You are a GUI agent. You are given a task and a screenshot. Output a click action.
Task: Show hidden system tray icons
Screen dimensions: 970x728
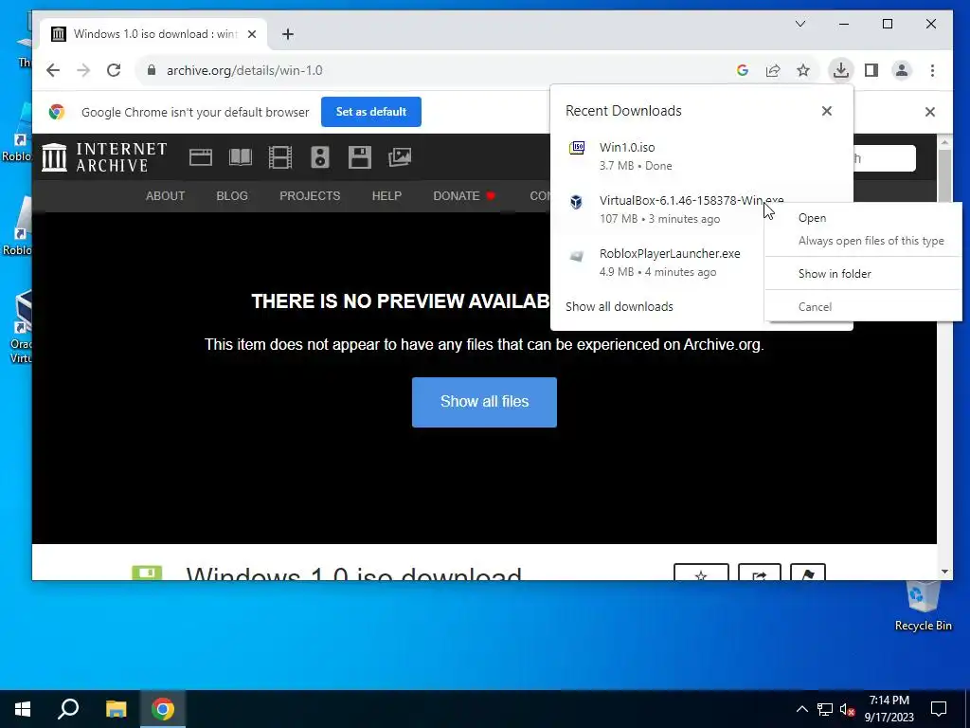pos(801,709)
